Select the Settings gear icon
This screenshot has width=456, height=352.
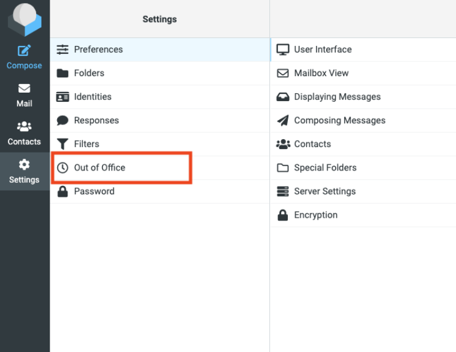coord(25,165)
